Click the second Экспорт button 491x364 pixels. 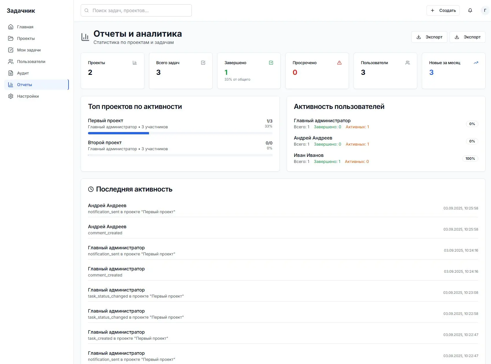[x=468, y=37]
